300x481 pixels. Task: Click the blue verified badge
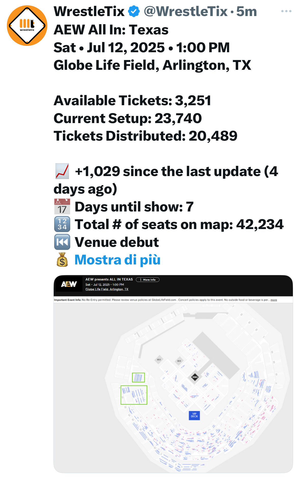click(x=134, y=11)
